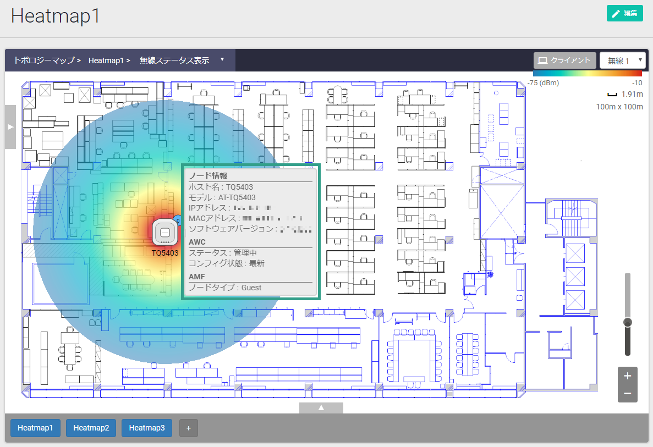Toggle the クライアント display button

tap(564, 60)
